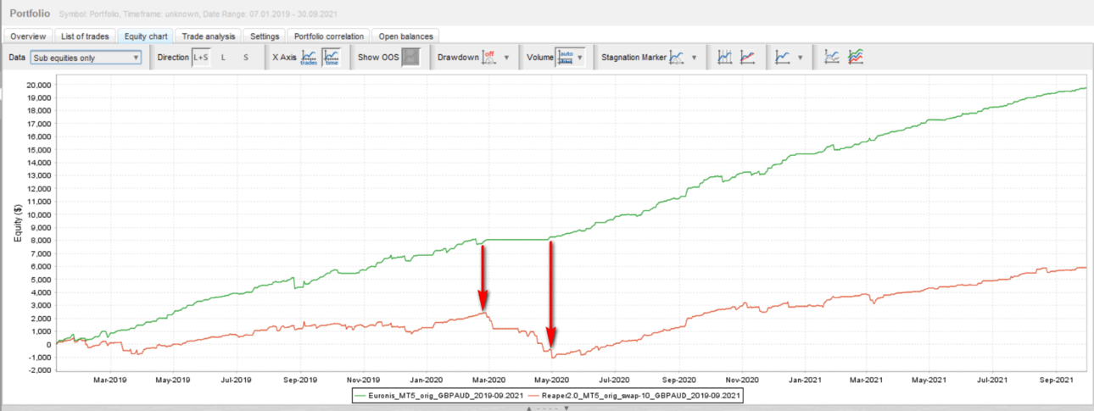This screenshot has height=411, width=1094.
Task: Click the Drawdown off icon
Action: pos(489,58)
